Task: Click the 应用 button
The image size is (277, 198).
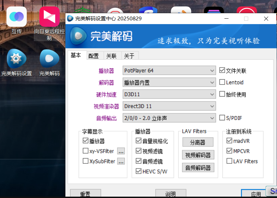Action: (254, 193)
